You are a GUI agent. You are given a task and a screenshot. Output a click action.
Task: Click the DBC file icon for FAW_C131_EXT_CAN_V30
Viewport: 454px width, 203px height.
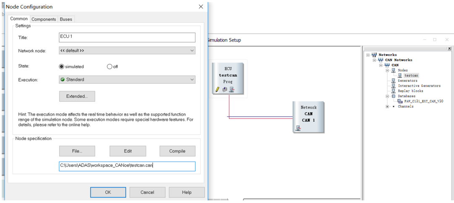click(x=400, y=101)
